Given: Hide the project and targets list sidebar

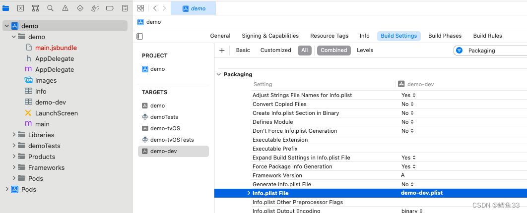Looking at the screenshot, I should (x=140, y=36).
